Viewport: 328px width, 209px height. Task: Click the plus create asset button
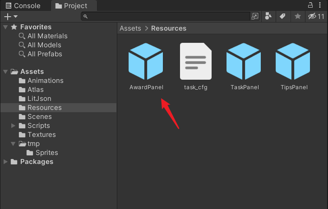[x=8, y=17]
